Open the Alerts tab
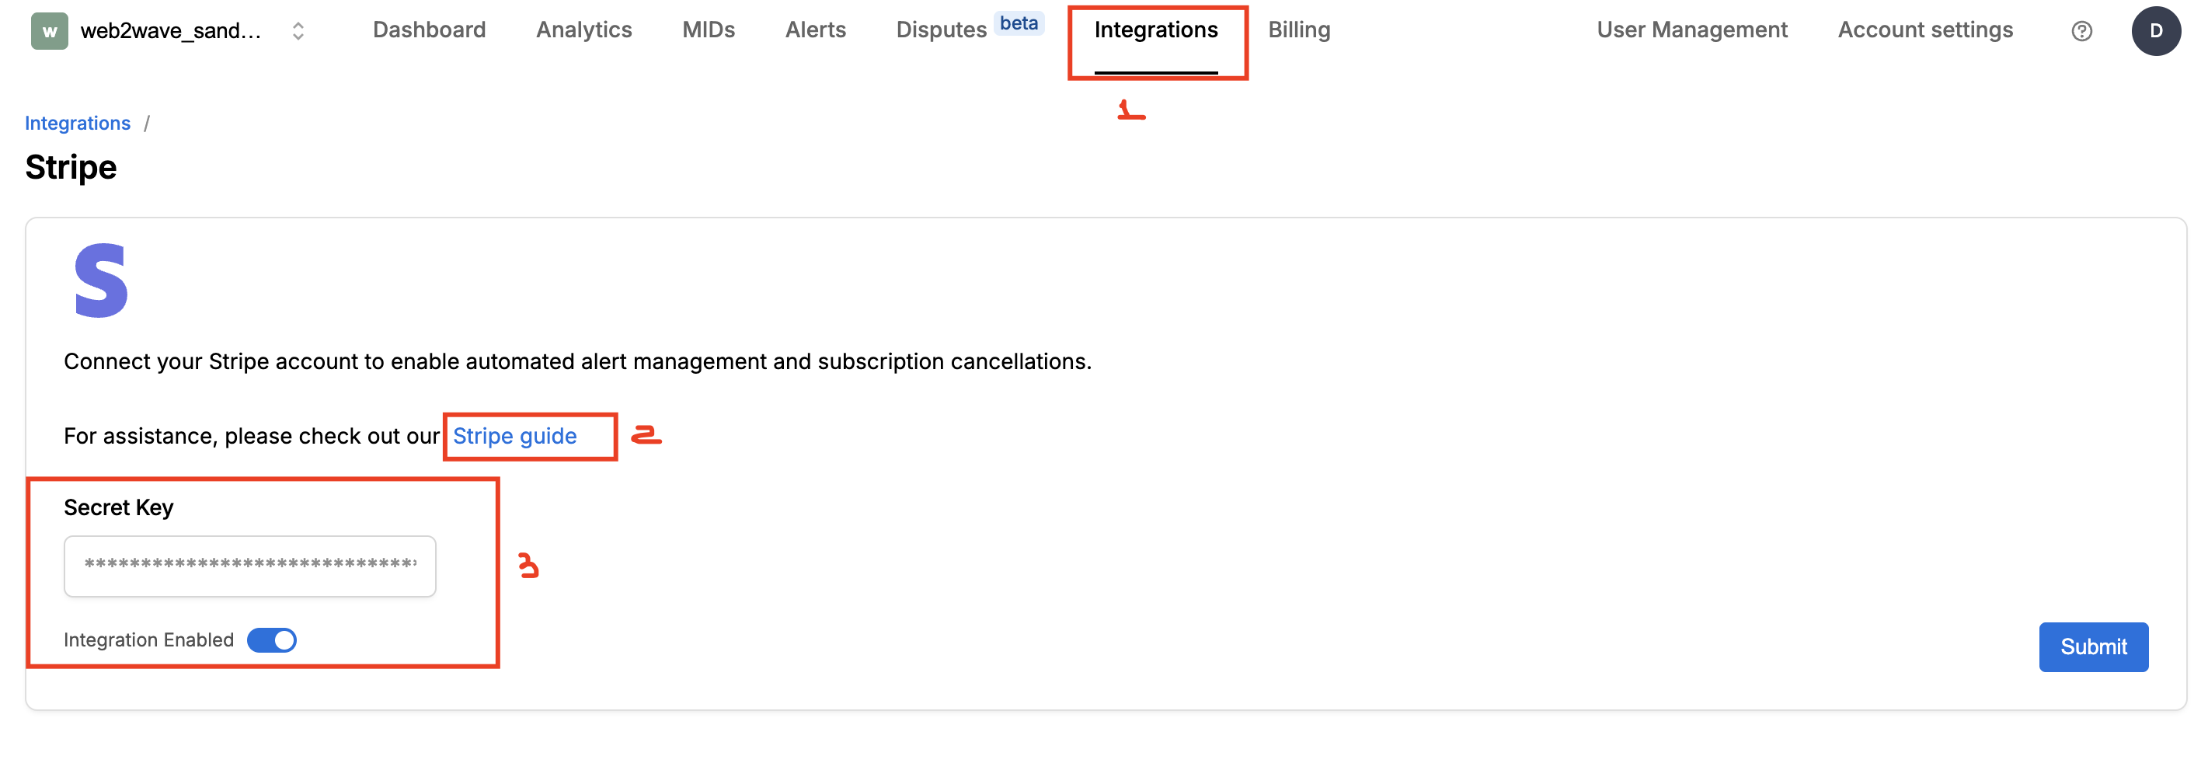2208x777 pixels. pyautogui.click(x=815, y=30)
